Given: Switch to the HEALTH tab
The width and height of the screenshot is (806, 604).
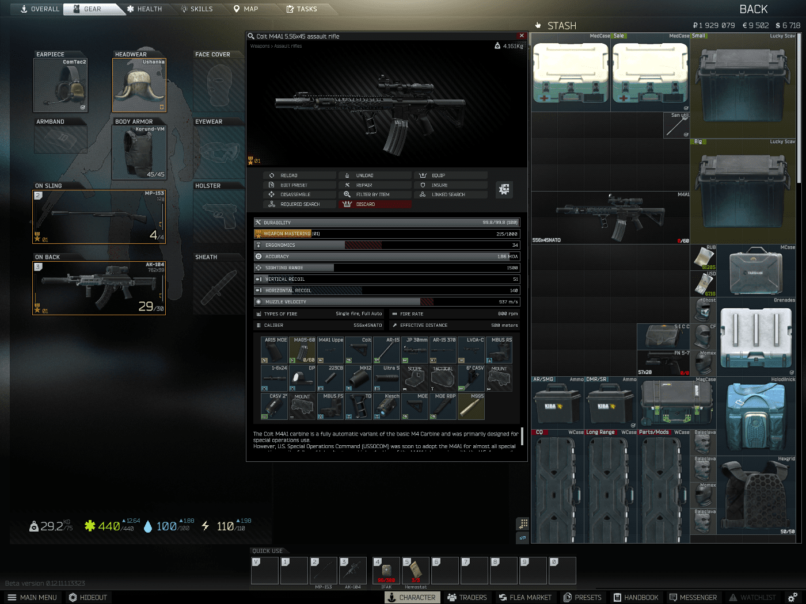Looking at the screenshot, I should click(144, 9).
